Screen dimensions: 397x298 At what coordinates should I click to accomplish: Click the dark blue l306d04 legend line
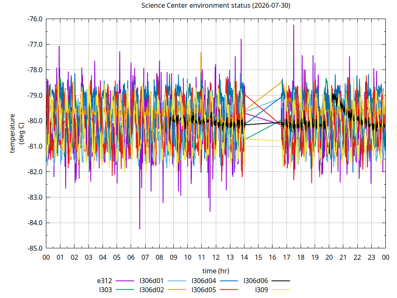click(x=229, y=281)
